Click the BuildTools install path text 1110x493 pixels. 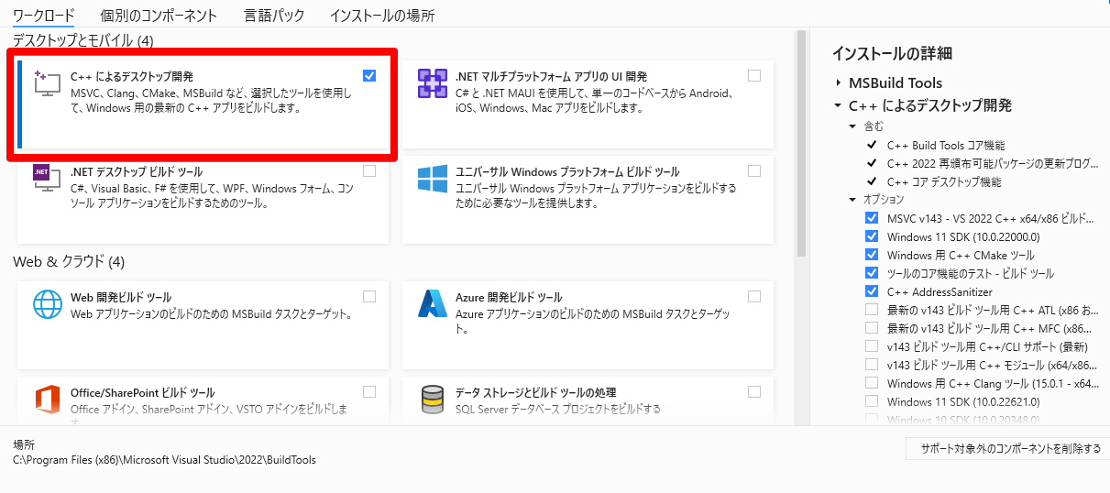164,459
